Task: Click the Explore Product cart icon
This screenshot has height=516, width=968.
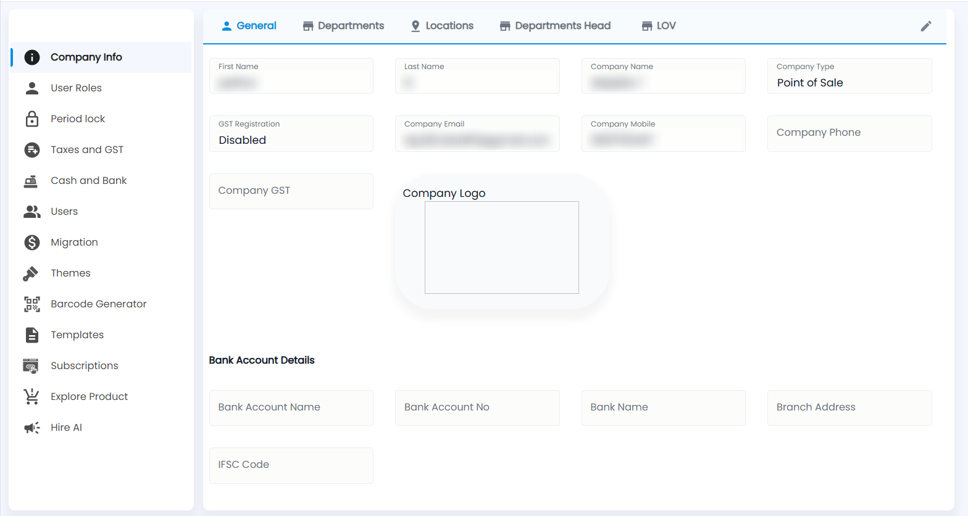Action: pos(31,396)
